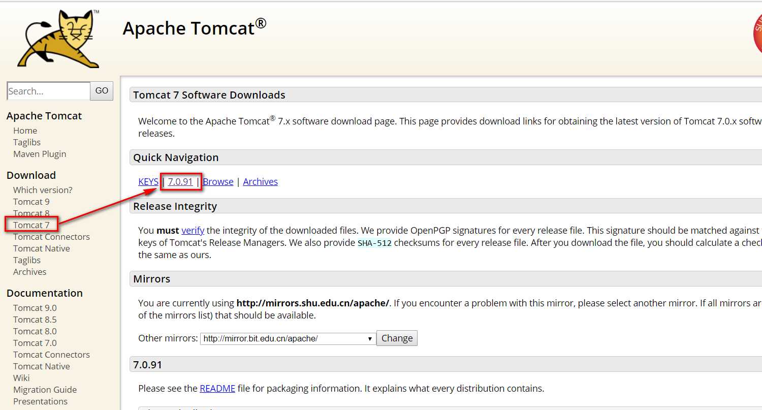Image resolution: width=762 pixels, height=410 pixels.
Task: Open Tomcat 8.0 documentation
Action: tap(35, 331)
